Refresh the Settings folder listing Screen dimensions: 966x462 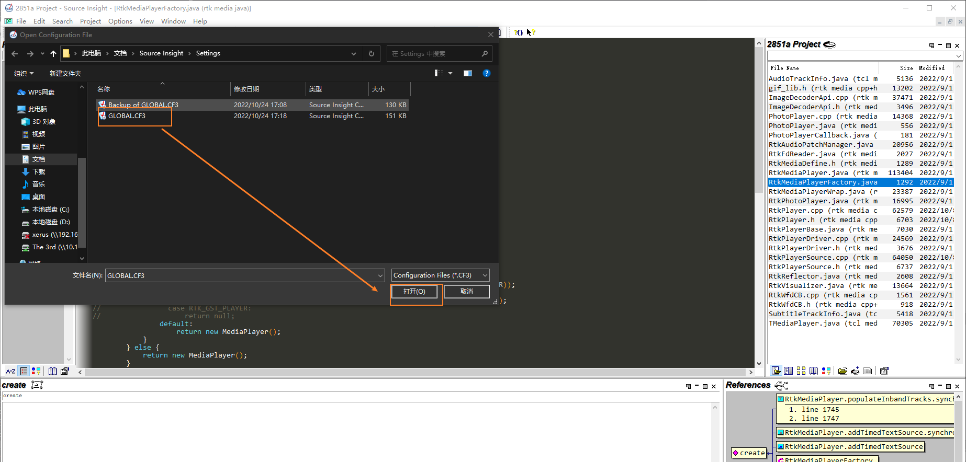click(372, 53)
